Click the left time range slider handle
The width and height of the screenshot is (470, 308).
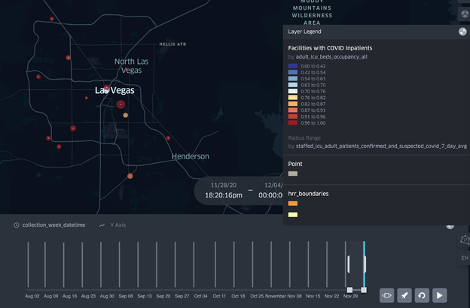(x=349, y=290)
